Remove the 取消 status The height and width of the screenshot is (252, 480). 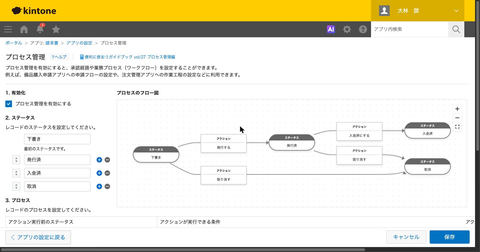tap(107, 186)
